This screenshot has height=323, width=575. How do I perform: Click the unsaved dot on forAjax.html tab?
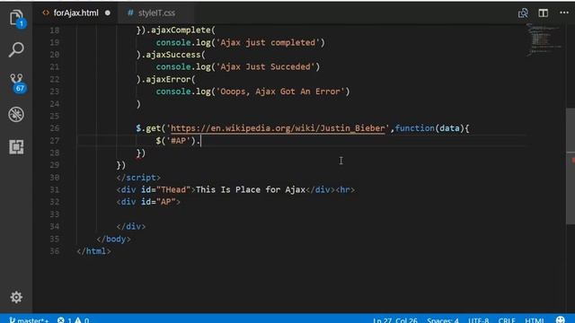point(108,13)
